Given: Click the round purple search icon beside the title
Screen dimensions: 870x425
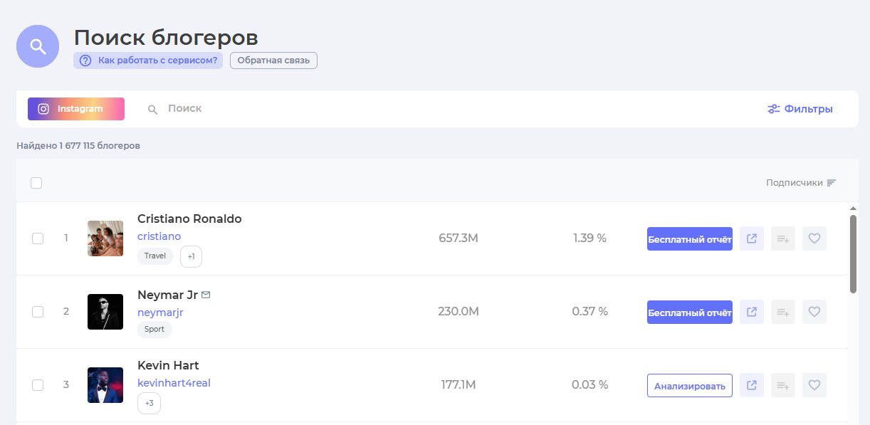Looking at the screenshot, I should pyautogui.click(x=38, y=46).
